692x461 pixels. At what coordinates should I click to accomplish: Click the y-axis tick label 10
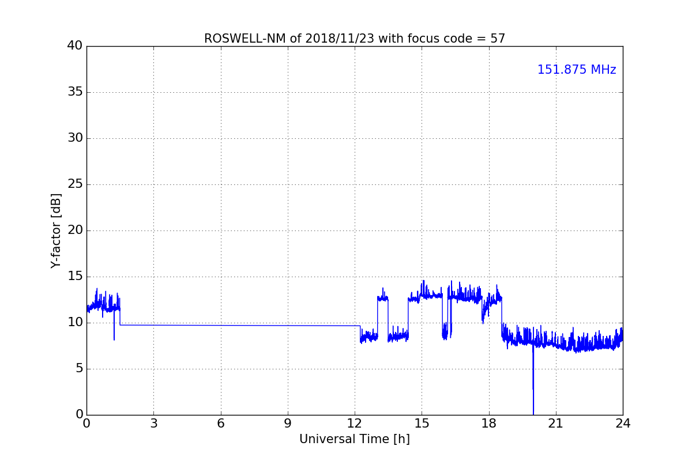74,323
